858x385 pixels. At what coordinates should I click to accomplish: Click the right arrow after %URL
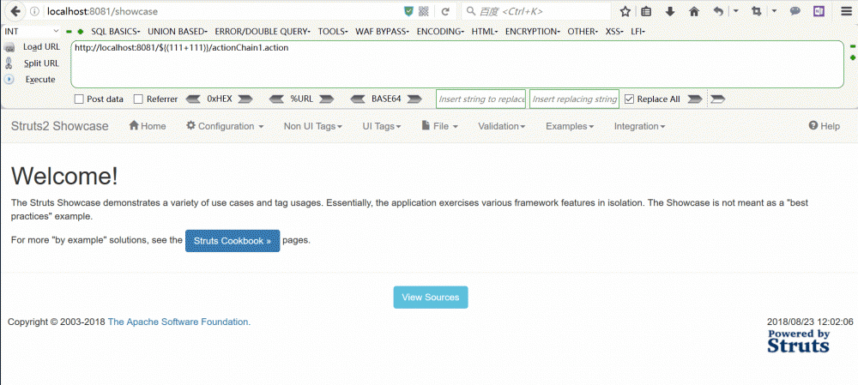pyautogui.click(x=327, y=99)
